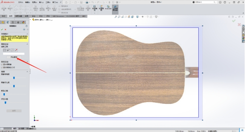Select the lasso selection tool
The width and height of the screenshot is (245, 132).
(8, 50)
